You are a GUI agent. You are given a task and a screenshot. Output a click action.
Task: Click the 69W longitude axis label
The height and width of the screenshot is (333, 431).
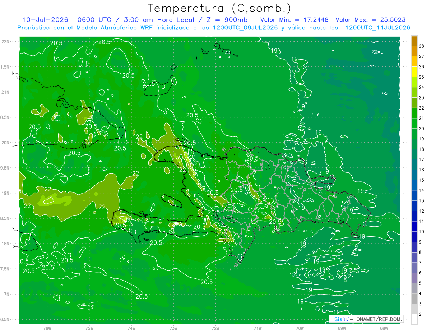pos(342,328)
